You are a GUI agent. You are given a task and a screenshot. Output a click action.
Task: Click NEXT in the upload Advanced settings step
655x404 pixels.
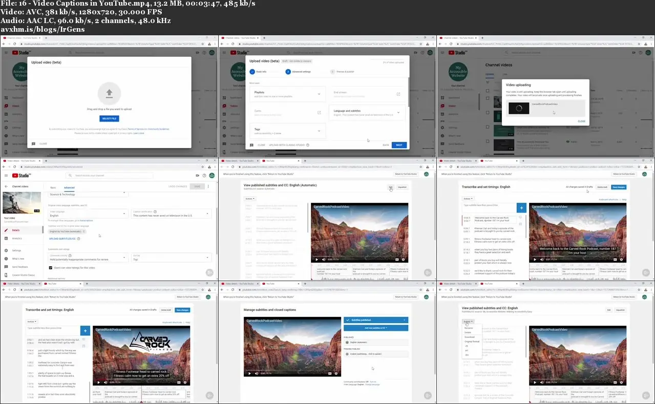tap(399, 145)
